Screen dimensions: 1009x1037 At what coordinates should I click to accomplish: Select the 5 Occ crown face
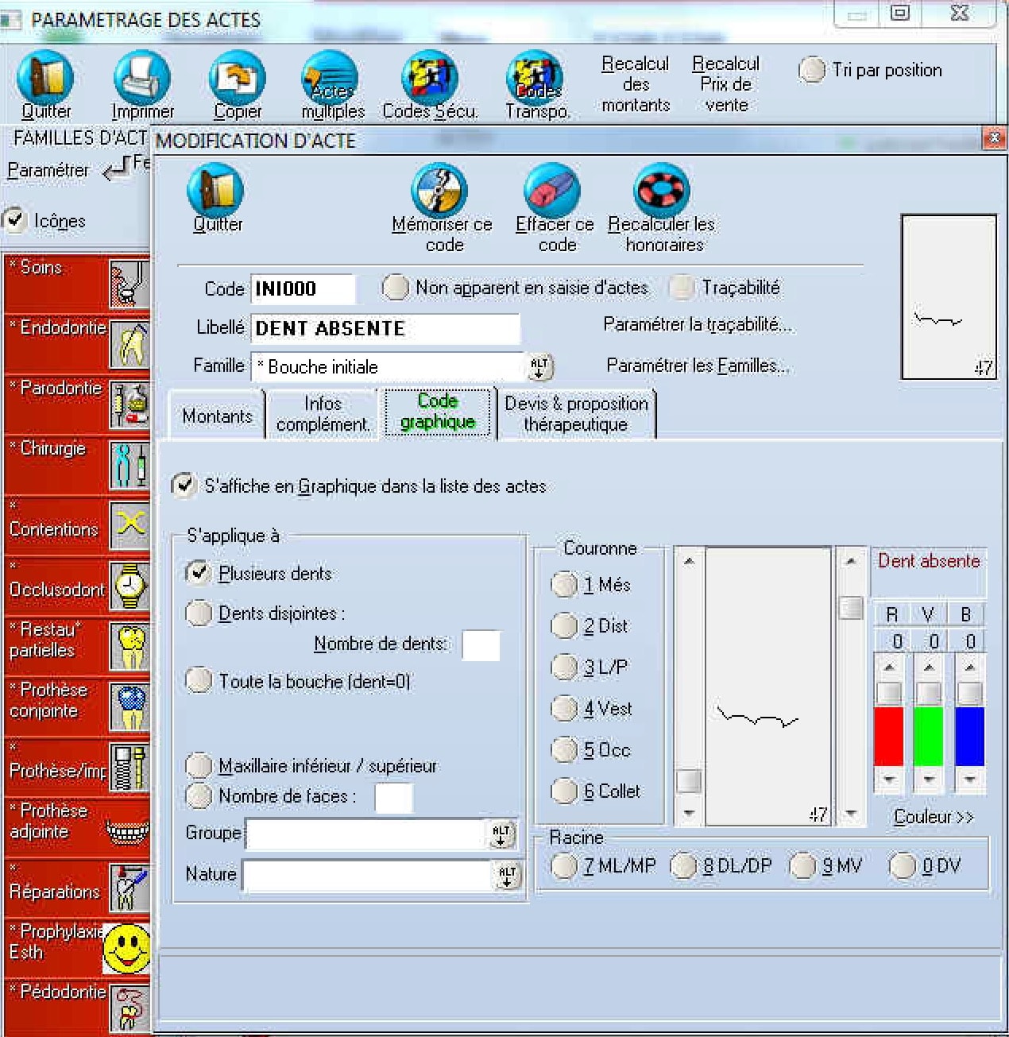click(564, 749)
